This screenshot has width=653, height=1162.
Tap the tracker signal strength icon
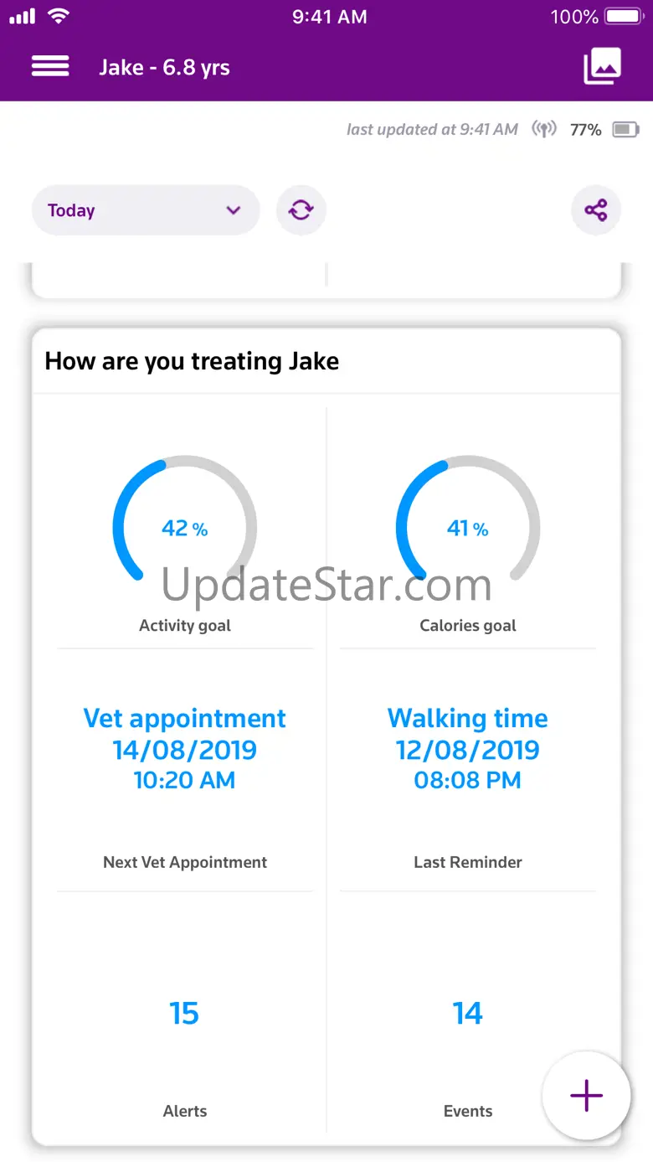pos(544,130)
